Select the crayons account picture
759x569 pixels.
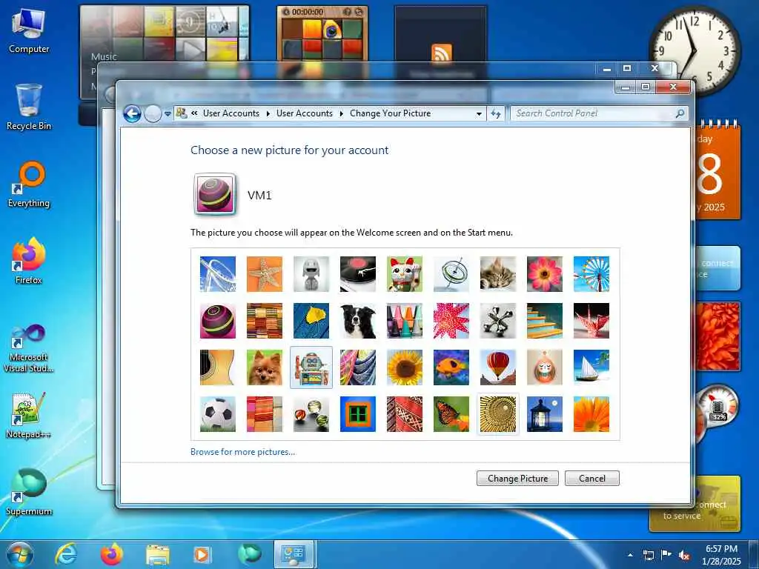click(405, 321)
